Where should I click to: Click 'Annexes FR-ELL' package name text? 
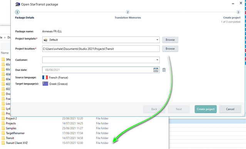tap(52, 31)
